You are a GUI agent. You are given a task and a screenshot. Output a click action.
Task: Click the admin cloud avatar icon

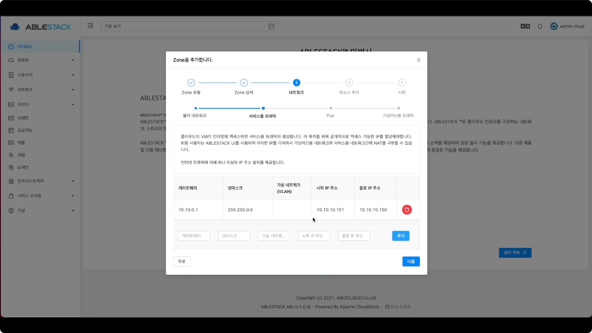[x=554, y=26]
